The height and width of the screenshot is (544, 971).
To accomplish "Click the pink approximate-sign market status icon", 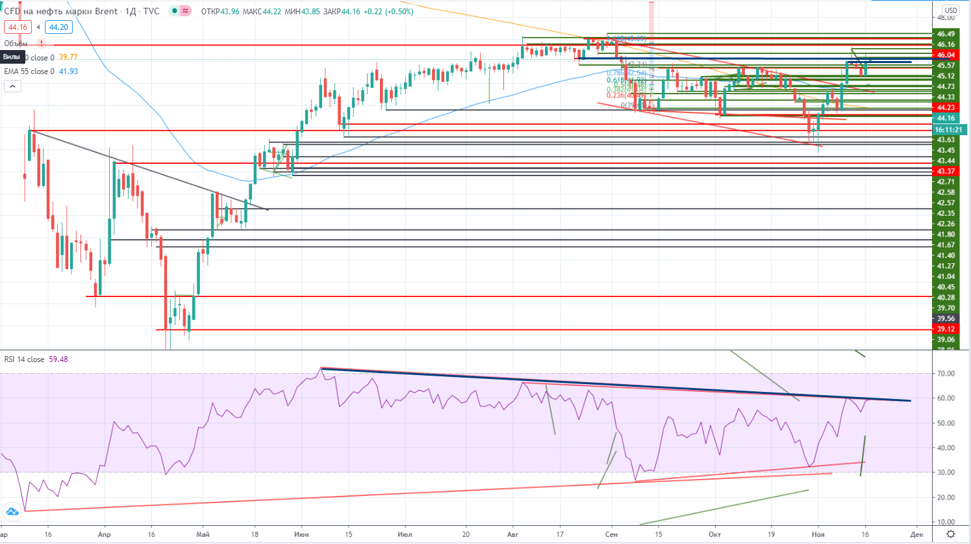I will click(x=186, y=11).
